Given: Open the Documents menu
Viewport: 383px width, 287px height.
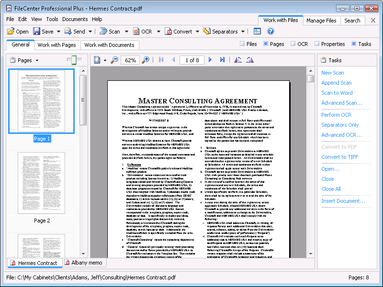Looking at the screenshot, I should point(75,19).
